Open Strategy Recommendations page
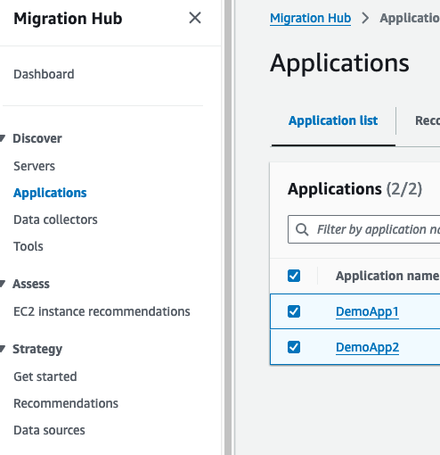Viewport: 440px width, 455px height. pos(66,403)
